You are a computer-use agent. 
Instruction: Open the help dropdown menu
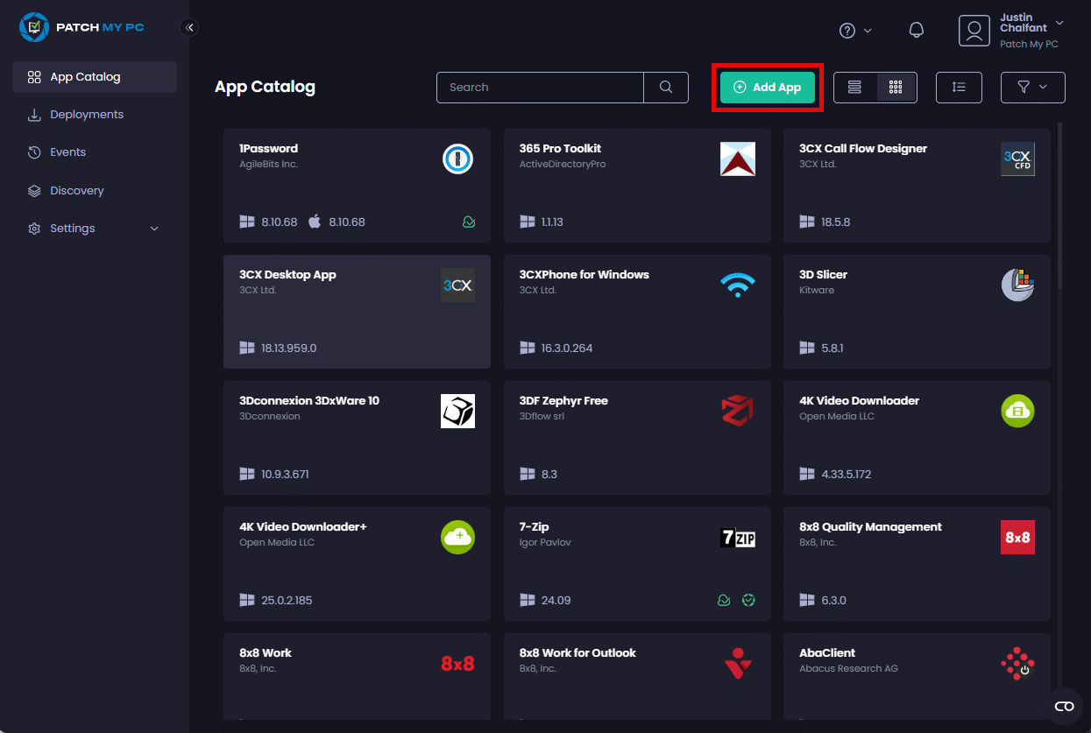[855, 31]
